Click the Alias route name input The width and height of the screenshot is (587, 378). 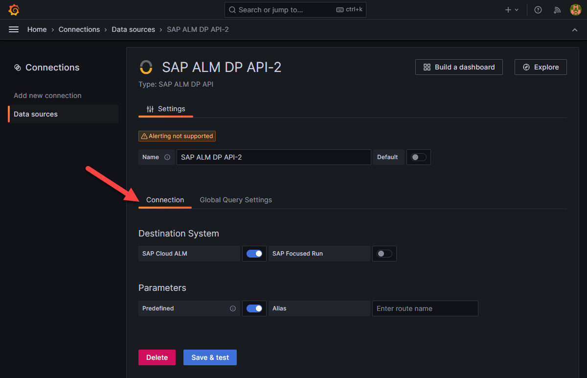[x=425, y=308]
